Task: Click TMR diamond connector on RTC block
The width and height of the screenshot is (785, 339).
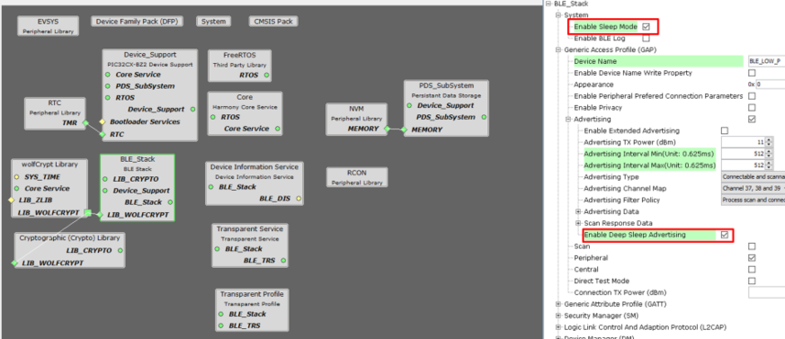Action: click(85, 122)
